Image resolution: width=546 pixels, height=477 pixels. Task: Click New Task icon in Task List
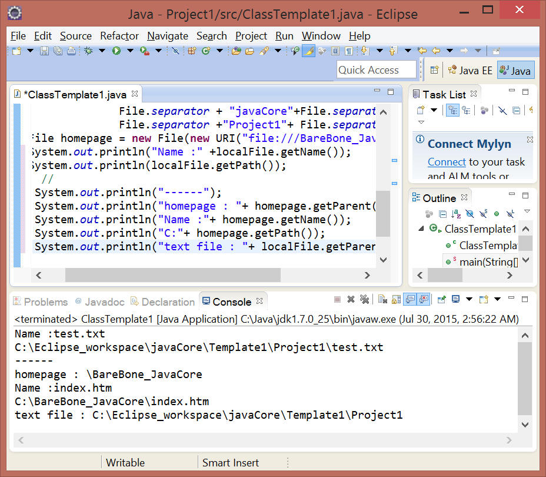point(421,111)
